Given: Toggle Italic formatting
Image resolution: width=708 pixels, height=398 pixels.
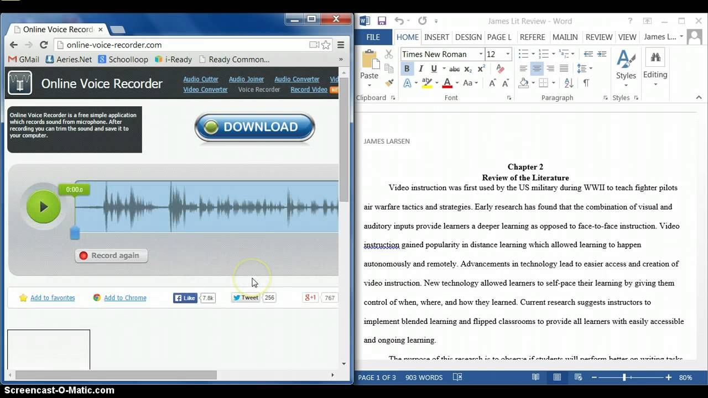Looking at the screenshot, I should 420,69.
